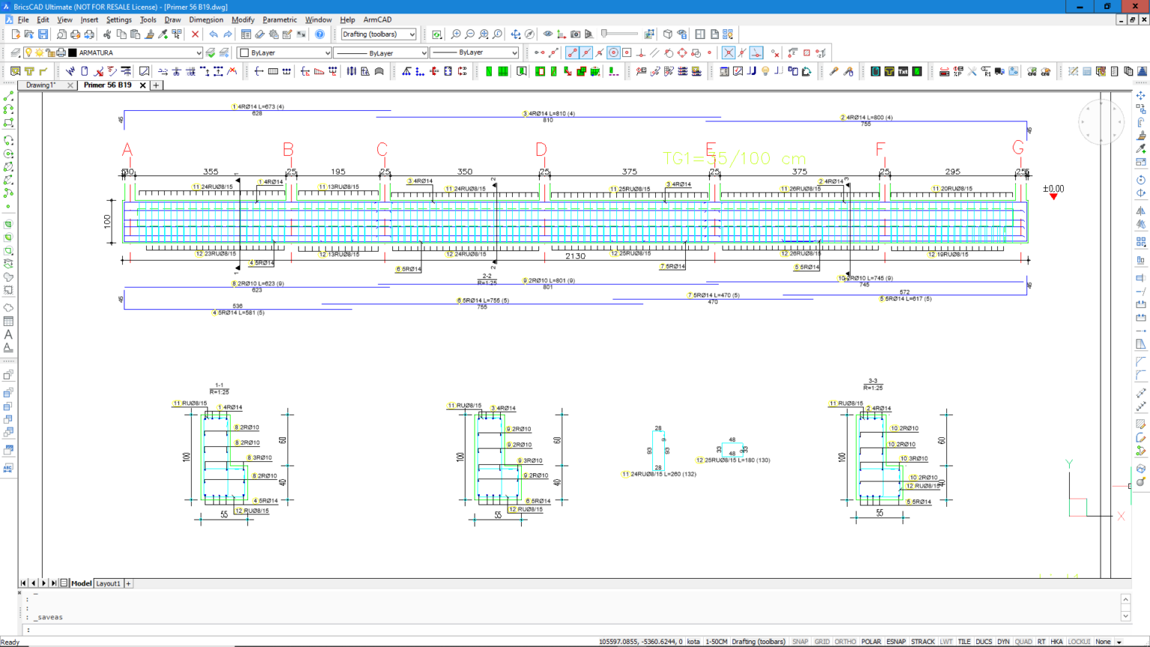Click the Redo arrow icon
Screen dimensions: 1150x647
click(228, 34)
